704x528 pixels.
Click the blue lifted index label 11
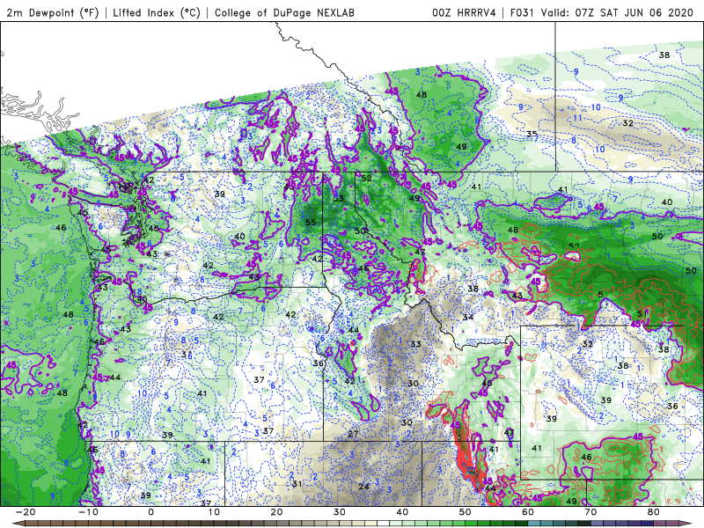[577, 118]
